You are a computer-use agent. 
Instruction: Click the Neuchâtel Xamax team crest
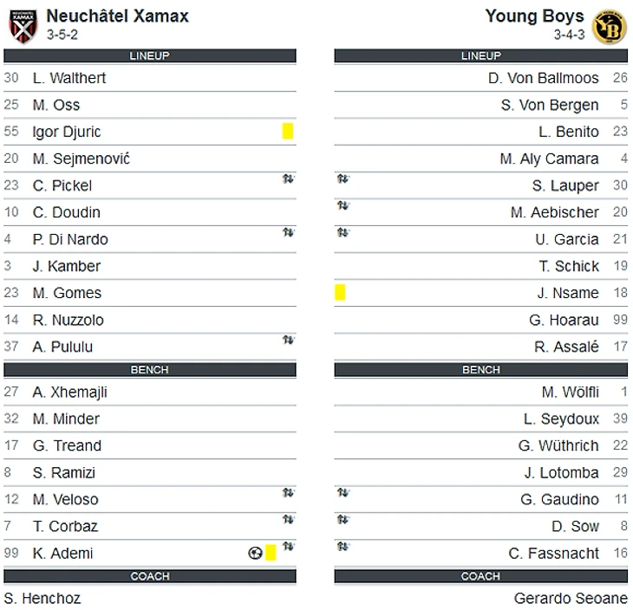point(23,26)
